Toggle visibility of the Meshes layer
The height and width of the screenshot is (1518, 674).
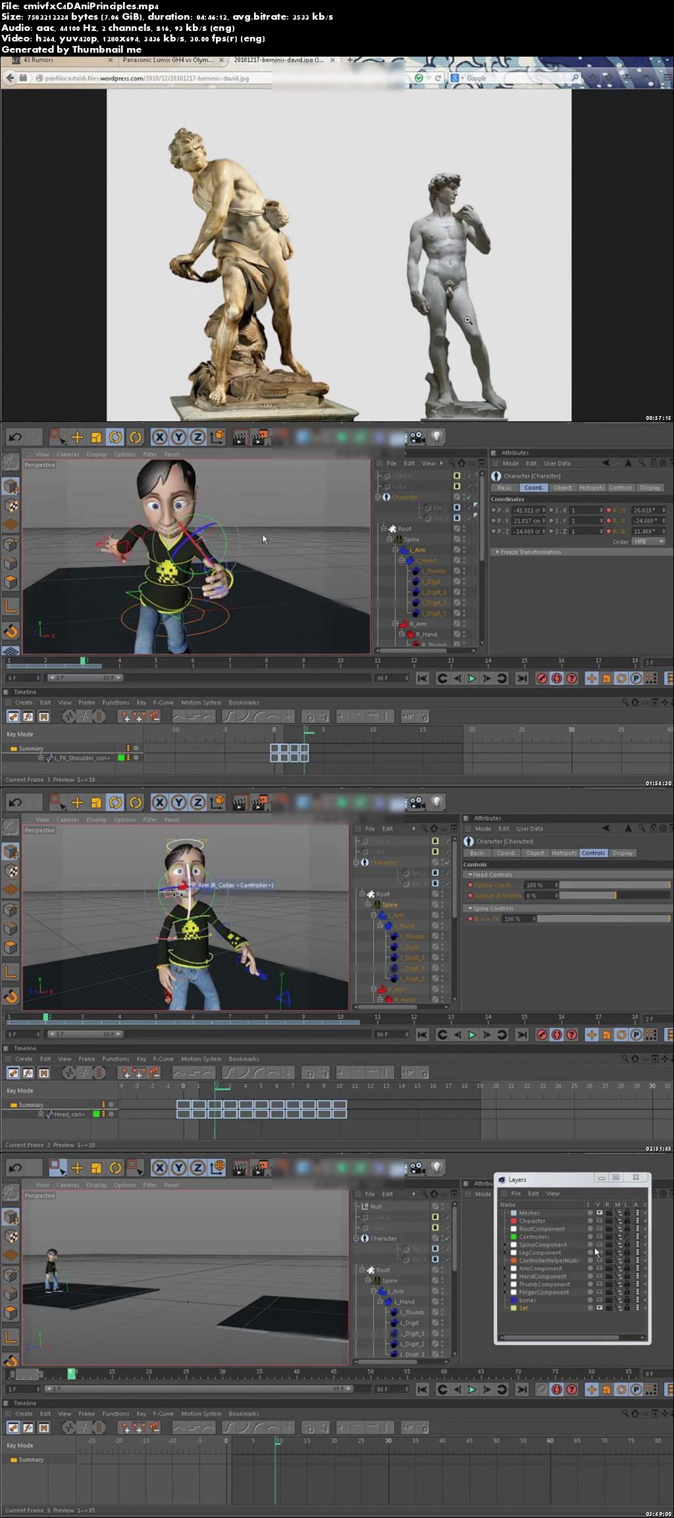[x=599, y=1213]
